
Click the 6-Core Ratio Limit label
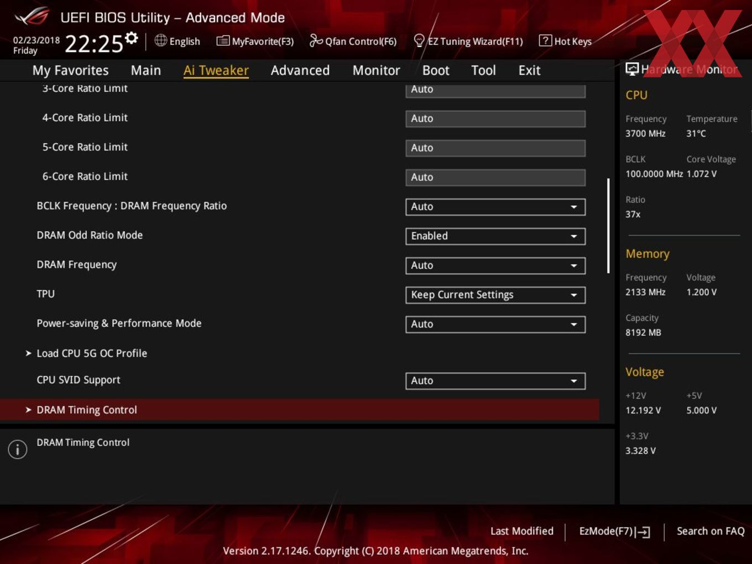pos(85,176)
